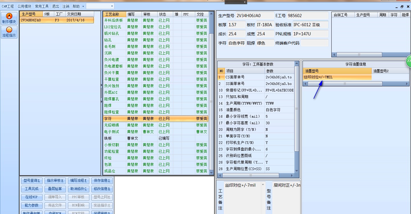This screenshot has width=411, height=214.
Task: Open the 流程指示 flow instruction icon
Action: (x=9, y=32)
